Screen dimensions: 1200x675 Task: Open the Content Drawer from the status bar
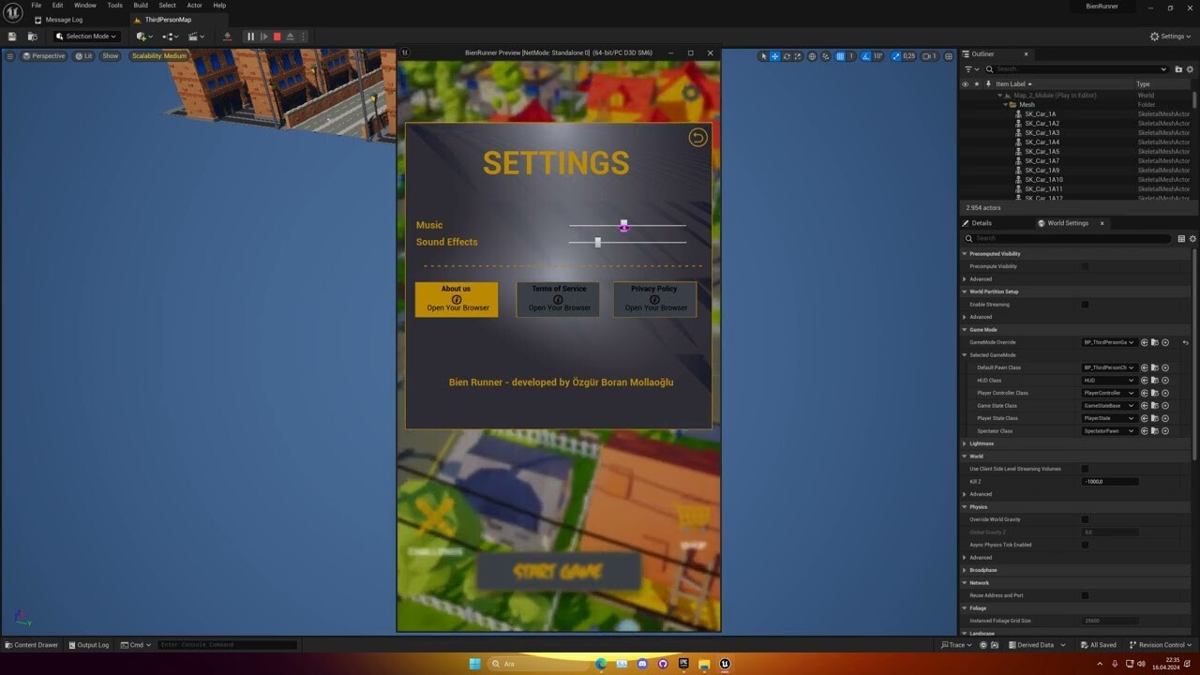tap(32, 645)
